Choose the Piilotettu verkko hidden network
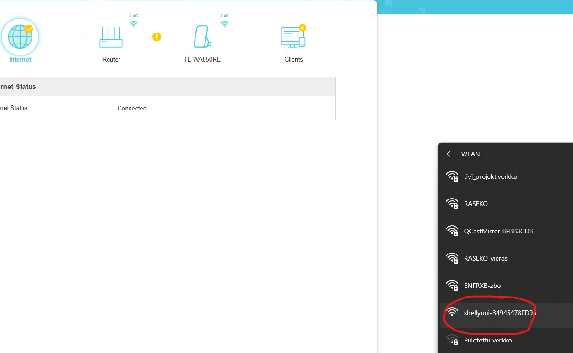Screen dimensions: 573x353 click(x=507, y=340)
